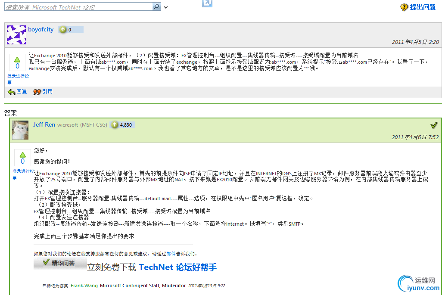Open the search scope dropdown arrow
This screenshot has height=295, width=442.
coord(166,7)
